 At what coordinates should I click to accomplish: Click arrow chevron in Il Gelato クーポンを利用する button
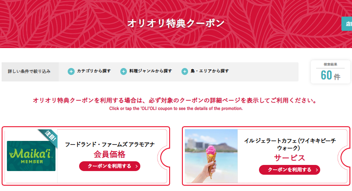pyautogui.click(x=317, y=170)
